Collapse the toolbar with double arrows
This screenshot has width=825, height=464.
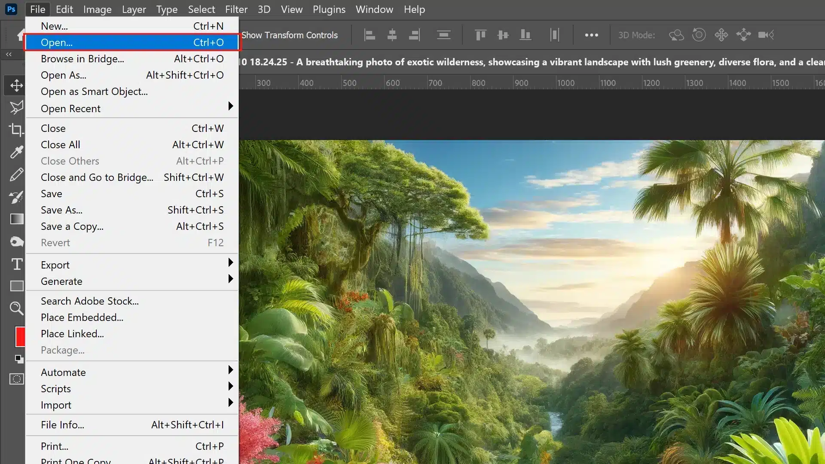click(x=9, y=55)
